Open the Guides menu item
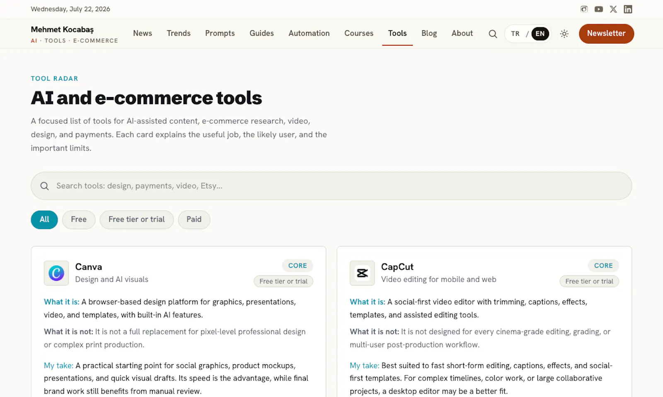Image resolution: width=663 pixels, height=397 pixels. (x=261, y=33)
